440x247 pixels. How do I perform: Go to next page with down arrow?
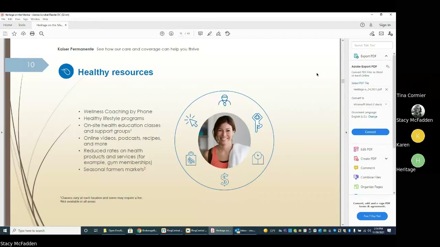171,34
